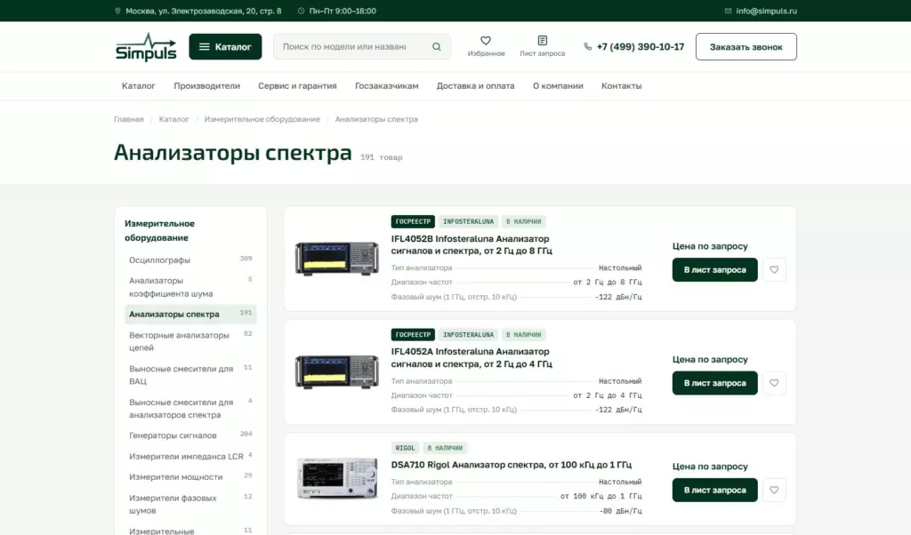This screenshot has height=535, width=911.
Task: Click the working hours clock icon
Action: (301, 11)
